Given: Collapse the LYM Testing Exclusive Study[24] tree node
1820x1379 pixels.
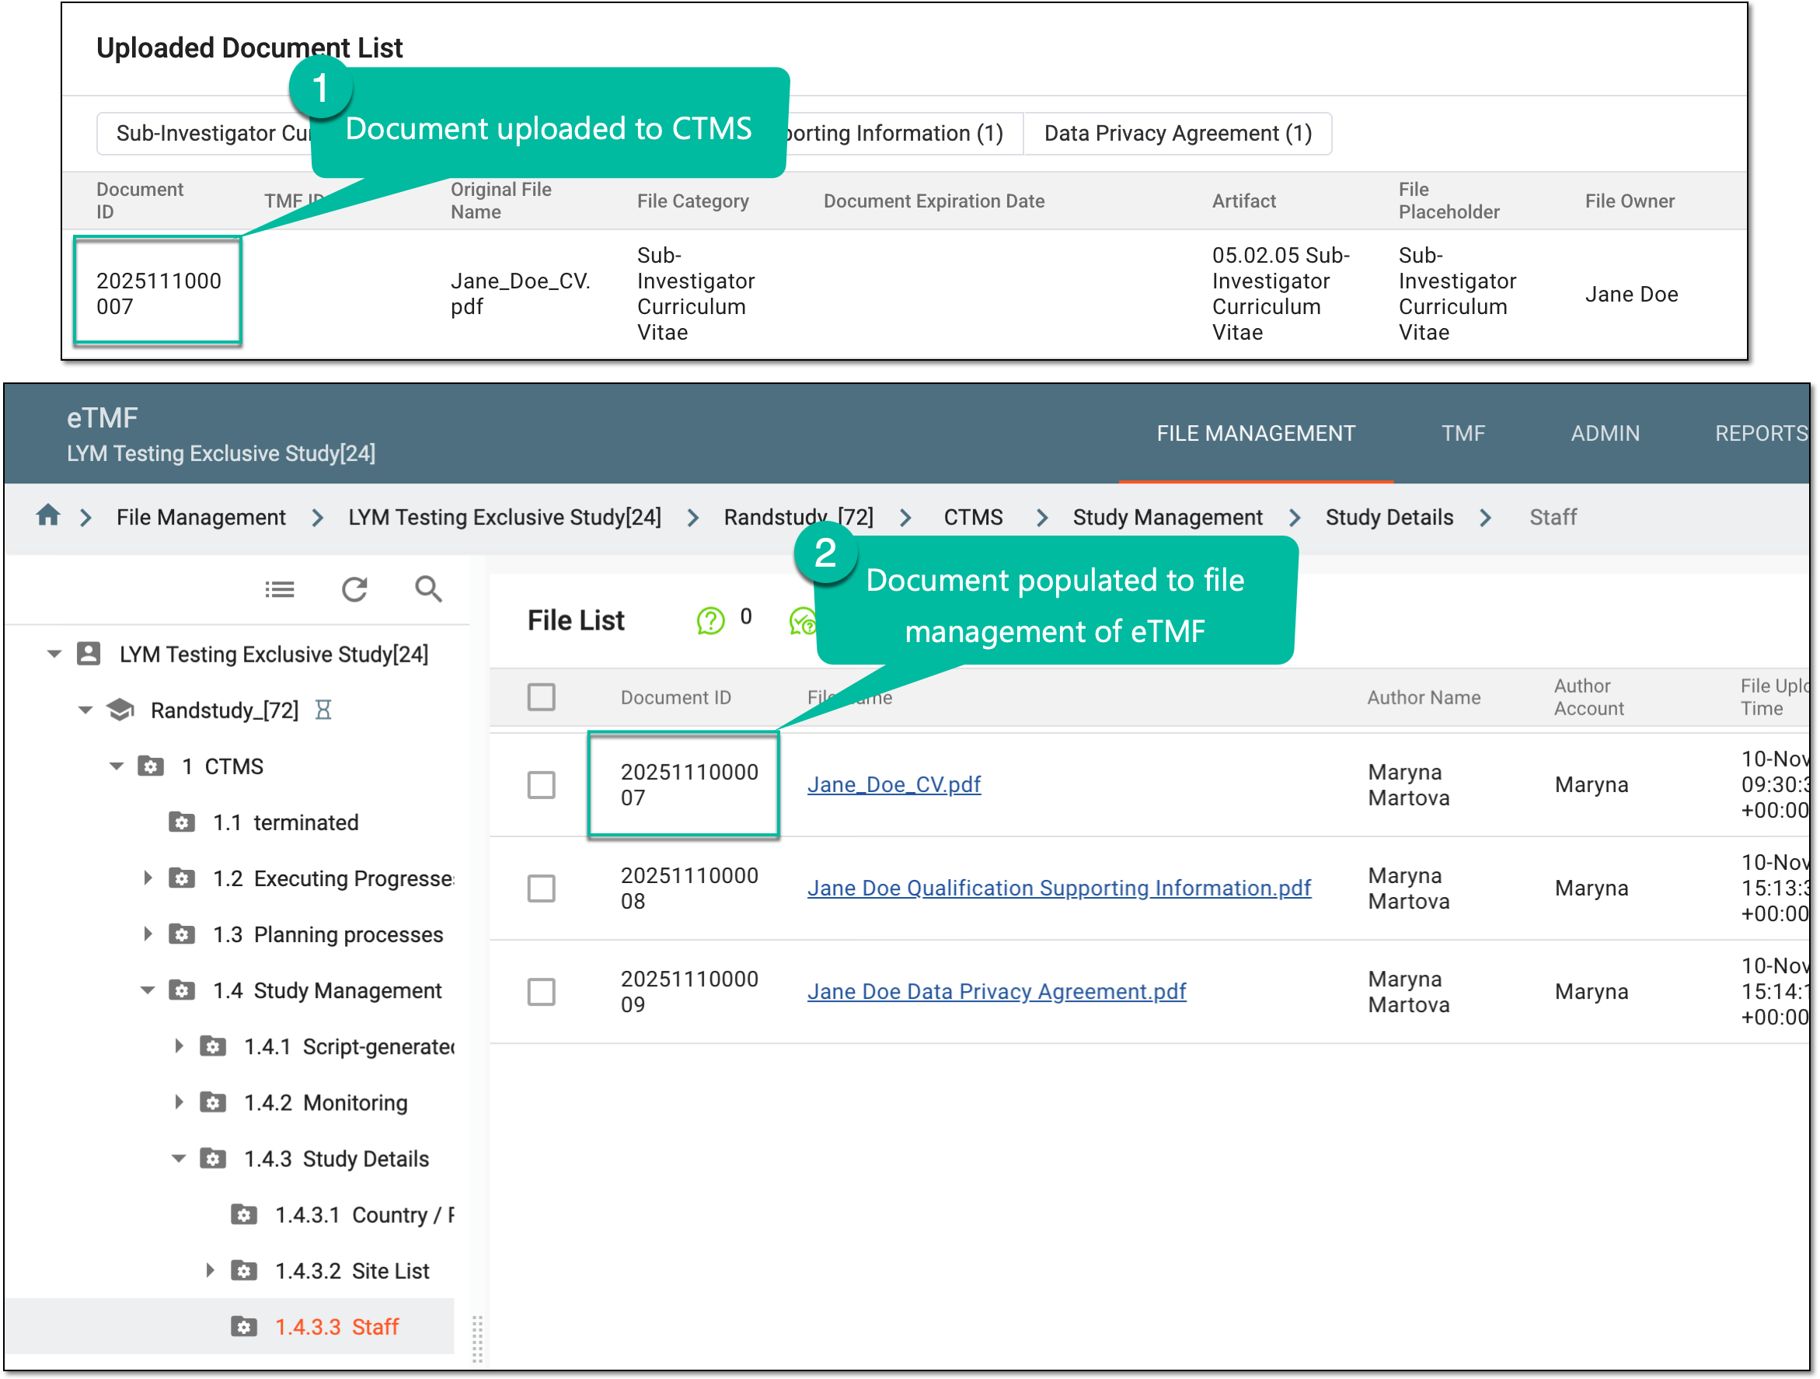Looking at the screenshot, I should tap(54, 654).
